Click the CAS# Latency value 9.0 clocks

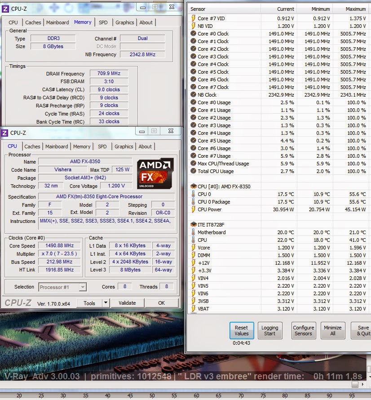[109, 89]
